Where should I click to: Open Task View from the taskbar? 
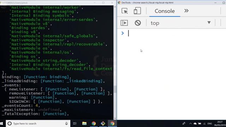75,123
